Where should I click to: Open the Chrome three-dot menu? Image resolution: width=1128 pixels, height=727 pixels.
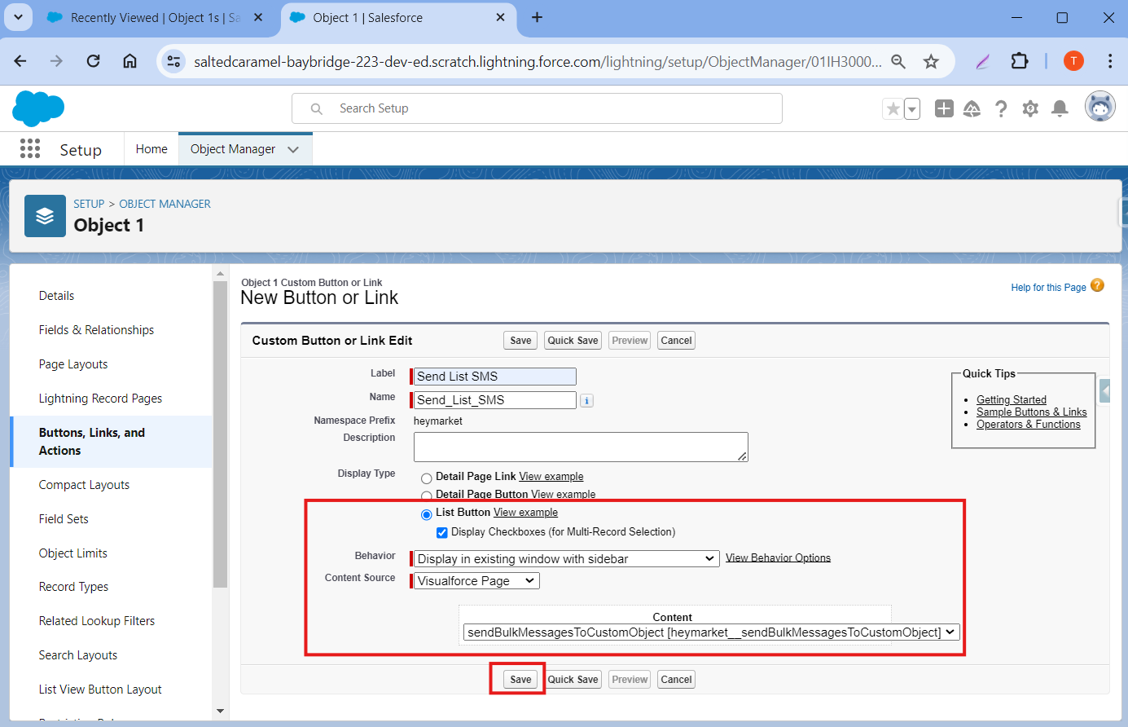(1109, 61)
